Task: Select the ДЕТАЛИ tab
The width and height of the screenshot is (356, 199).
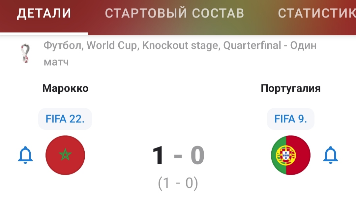Action: click(44, 13)
